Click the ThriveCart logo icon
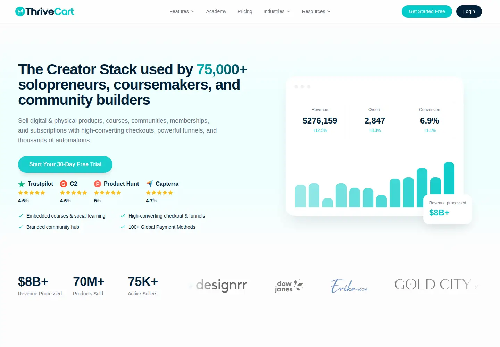Image resolution: width=500 pixels, height=347 pixels. (x=20, y=11)
